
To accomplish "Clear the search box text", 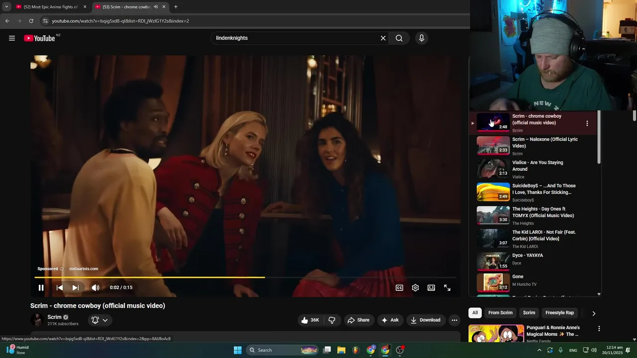I will (383, 38).
